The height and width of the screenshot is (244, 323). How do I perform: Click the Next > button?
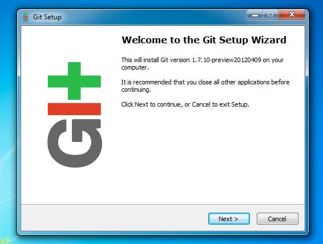(x=229, y=218)
